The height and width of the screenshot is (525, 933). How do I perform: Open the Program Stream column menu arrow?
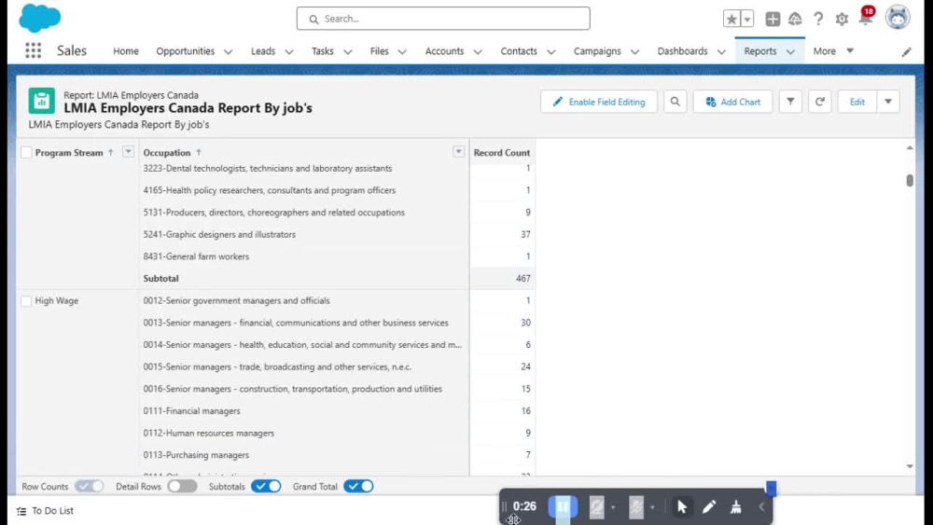tap(128, 152)
